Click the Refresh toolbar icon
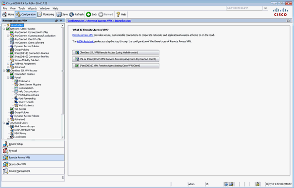Viewport: 294px width, 188px height. pos(71,15)
